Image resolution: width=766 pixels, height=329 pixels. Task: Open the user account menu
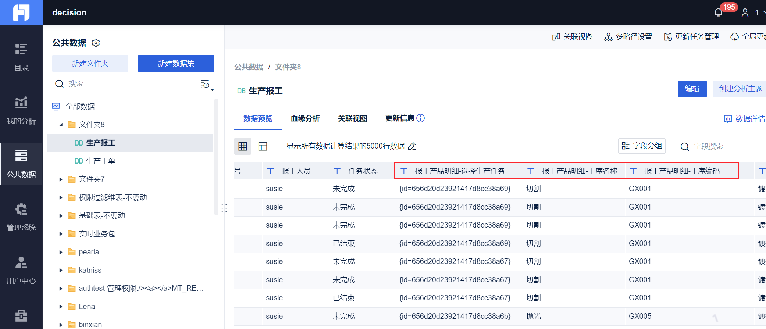tap(745, 12)
